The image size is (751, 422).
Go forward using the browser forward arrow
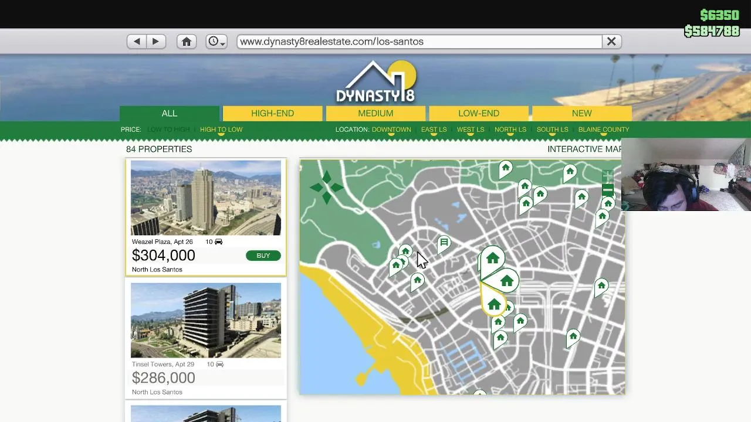[x=155, y=42]
